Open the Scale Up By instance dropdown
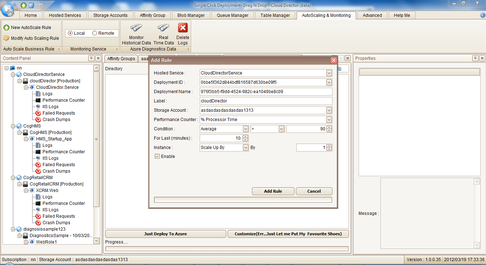The width and height of the screenshot is (486, 265). point(246,148)
